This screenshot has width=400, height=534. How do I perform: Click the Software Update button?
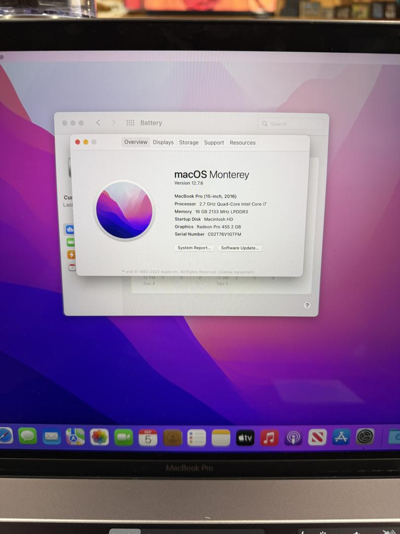coord(240,248)
